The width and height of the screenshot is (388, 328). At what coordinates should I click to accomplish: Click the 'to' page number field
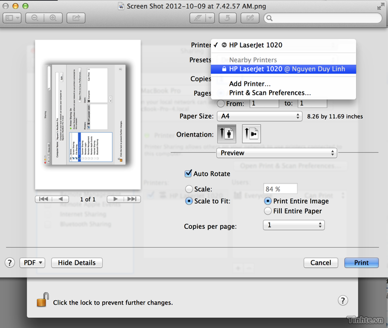[312, 104]
